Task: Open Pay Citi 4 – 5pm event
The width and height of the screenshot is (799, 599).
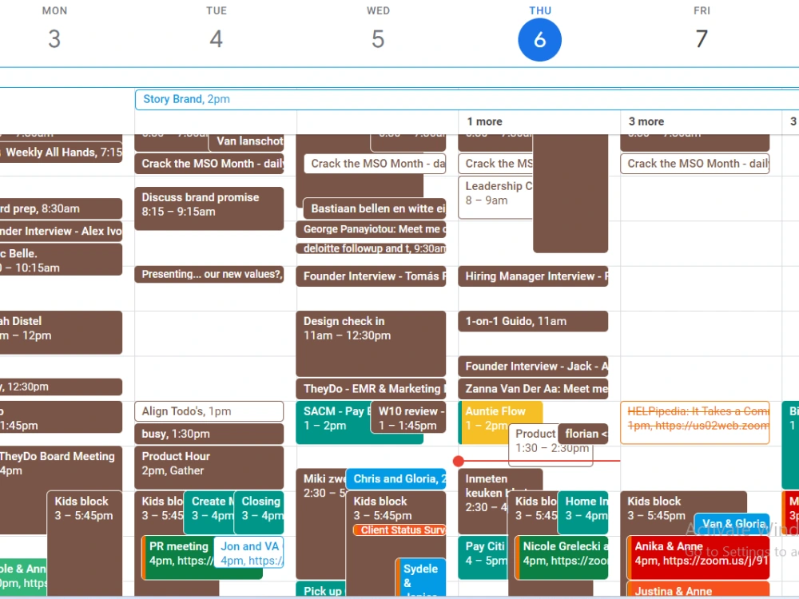Action: tap(483, 557)
